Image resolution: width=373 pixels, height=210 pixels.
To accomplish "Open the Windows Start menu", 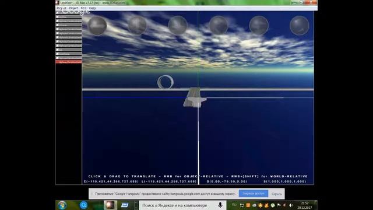I will [62, 205].
